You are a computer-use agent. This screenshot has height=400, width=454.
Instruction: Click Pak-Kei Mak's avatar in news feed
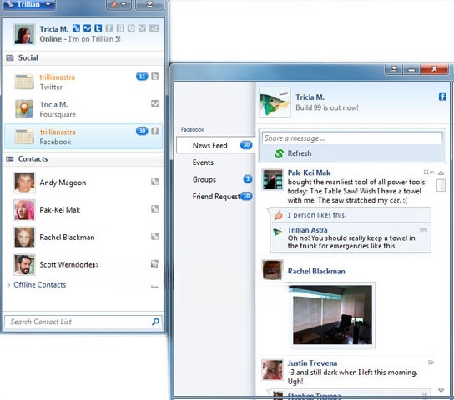(272, 179)
